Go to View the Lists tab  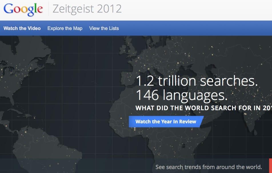pyautogui.click(x=104, y=28)
